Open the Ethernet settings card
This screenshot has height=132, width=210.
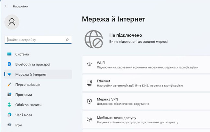(x=146, y=83)
